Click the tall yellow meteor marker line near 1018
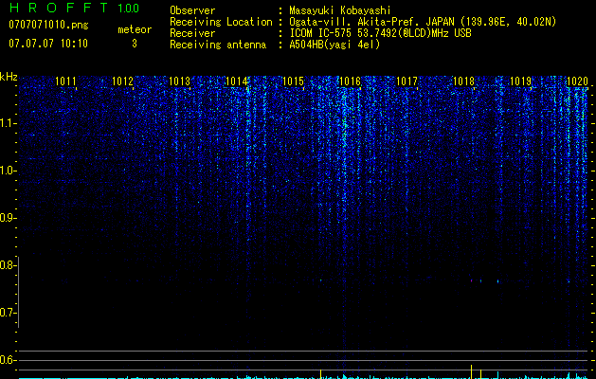Viewport: 596px width, 379px height. (x=472, y=371)
